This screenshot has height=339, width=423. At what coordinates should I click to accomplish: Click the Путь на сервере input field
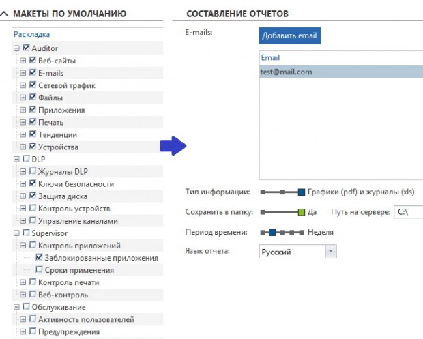pyautogui.click(x=409, y=212)
